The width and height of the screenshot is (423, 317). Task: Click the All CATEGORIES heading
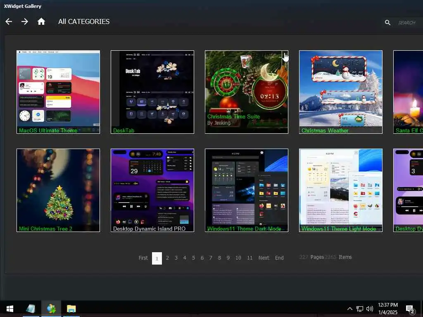(84, 21)
